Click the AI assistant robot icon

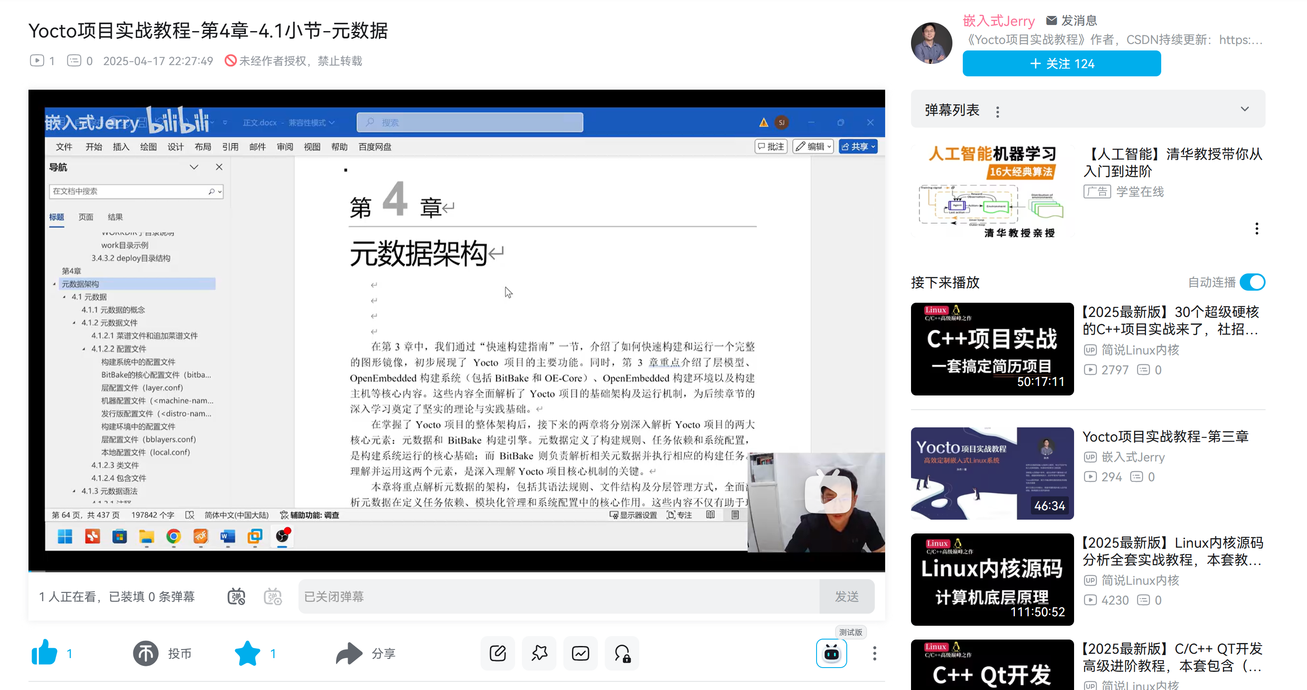pos(831,653)
